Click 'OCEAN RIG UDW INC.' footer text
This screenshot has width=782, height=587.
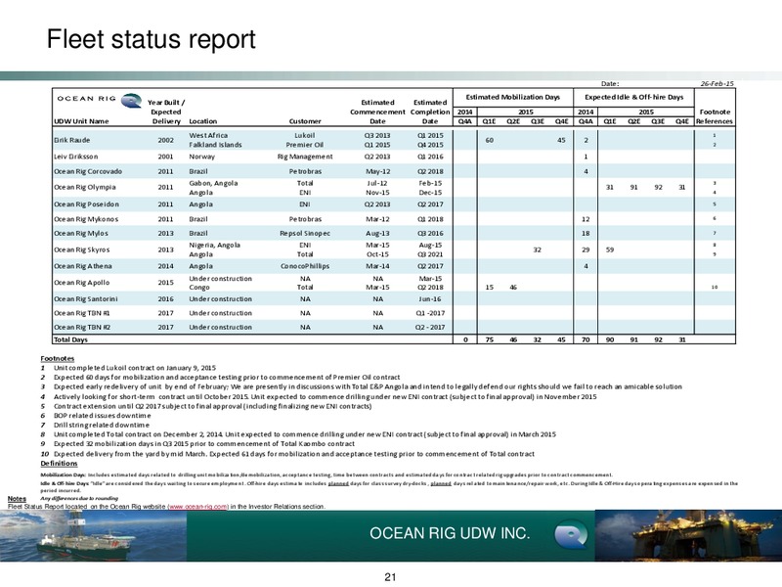tap(450, 533)
